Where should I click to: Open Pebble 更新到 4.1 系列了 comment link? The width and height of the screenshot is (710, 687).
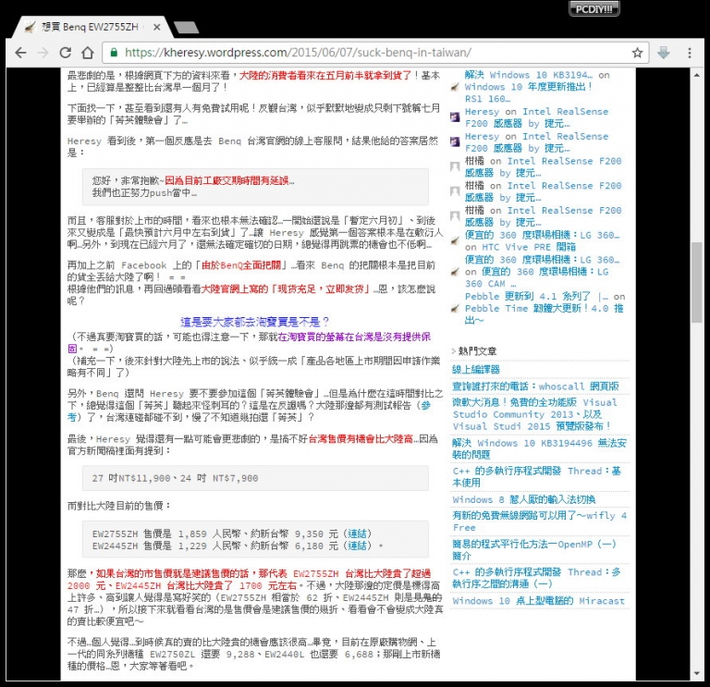(536, 297)
